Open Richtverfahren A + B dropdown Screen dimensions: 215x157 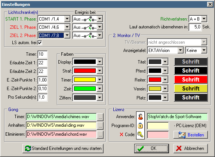[204, 19]
